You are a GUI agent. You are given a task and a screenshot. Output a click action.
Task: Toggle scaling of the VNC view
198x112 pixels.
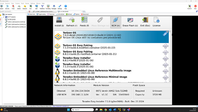click(41, 14)
